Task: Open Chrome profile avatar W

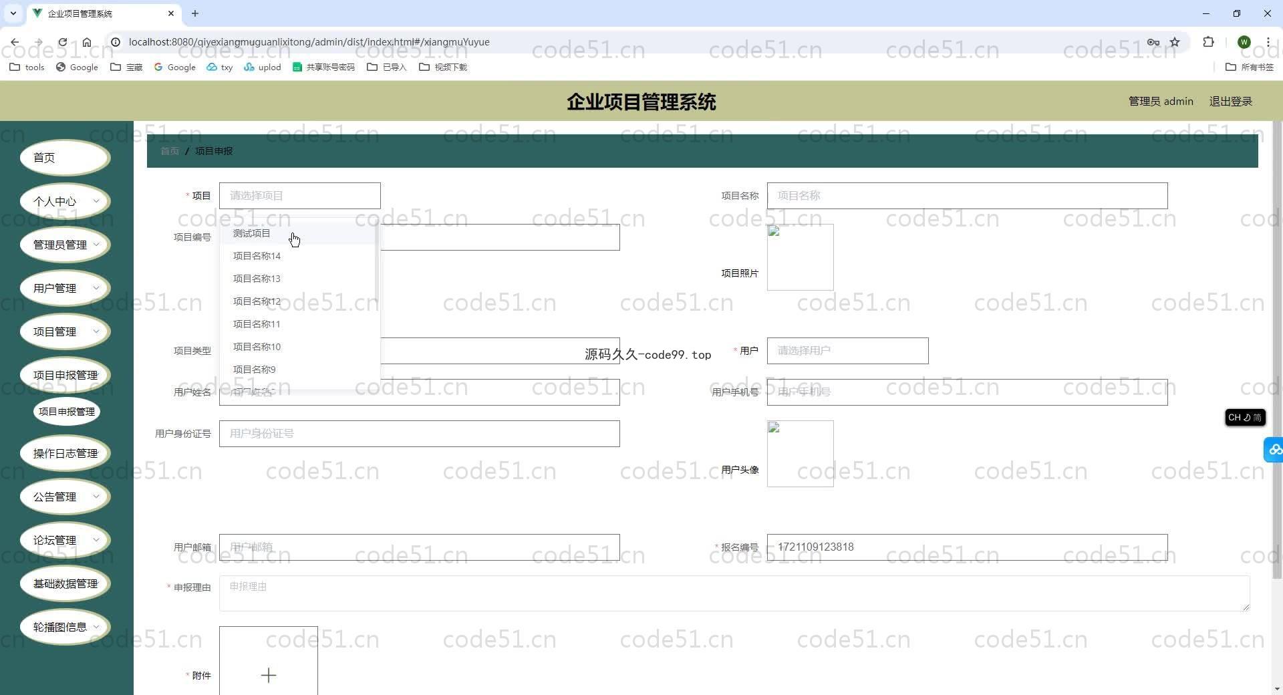Action: (x=1244, y=42)
